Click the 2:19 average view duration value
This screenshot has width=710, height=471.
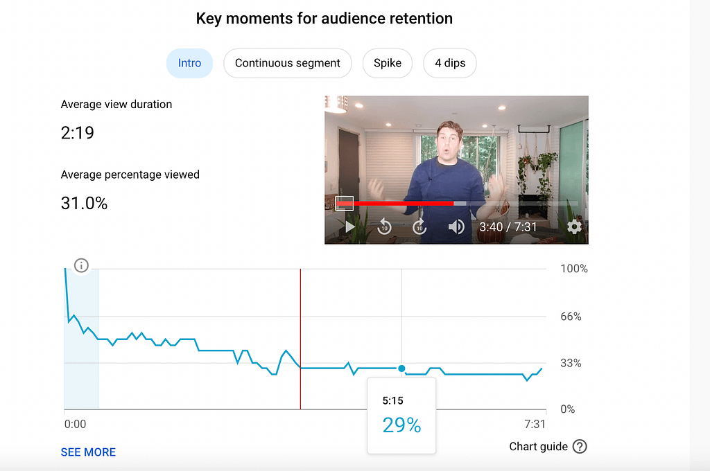click(78, 132)
